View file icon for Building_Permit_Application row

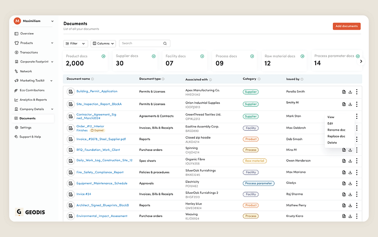[344, 92]
